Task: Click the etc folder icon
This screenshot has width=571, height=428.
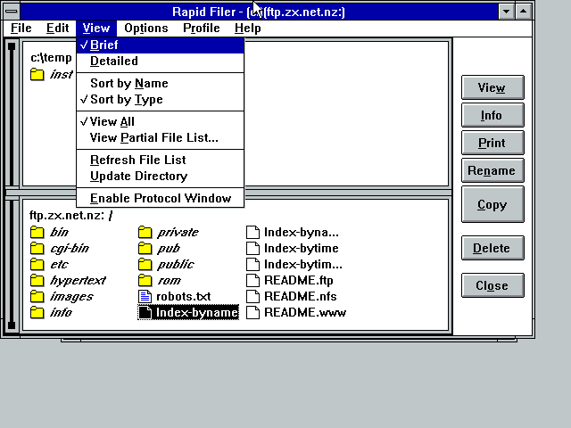Action: 37,264
